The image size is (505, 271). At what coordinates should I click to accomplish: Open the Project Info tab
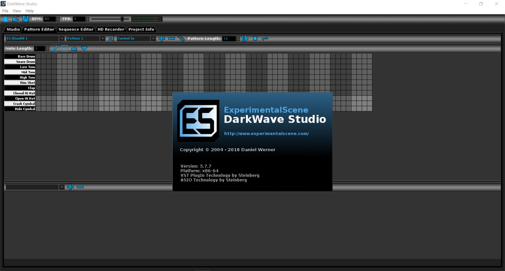pos(141,29)
